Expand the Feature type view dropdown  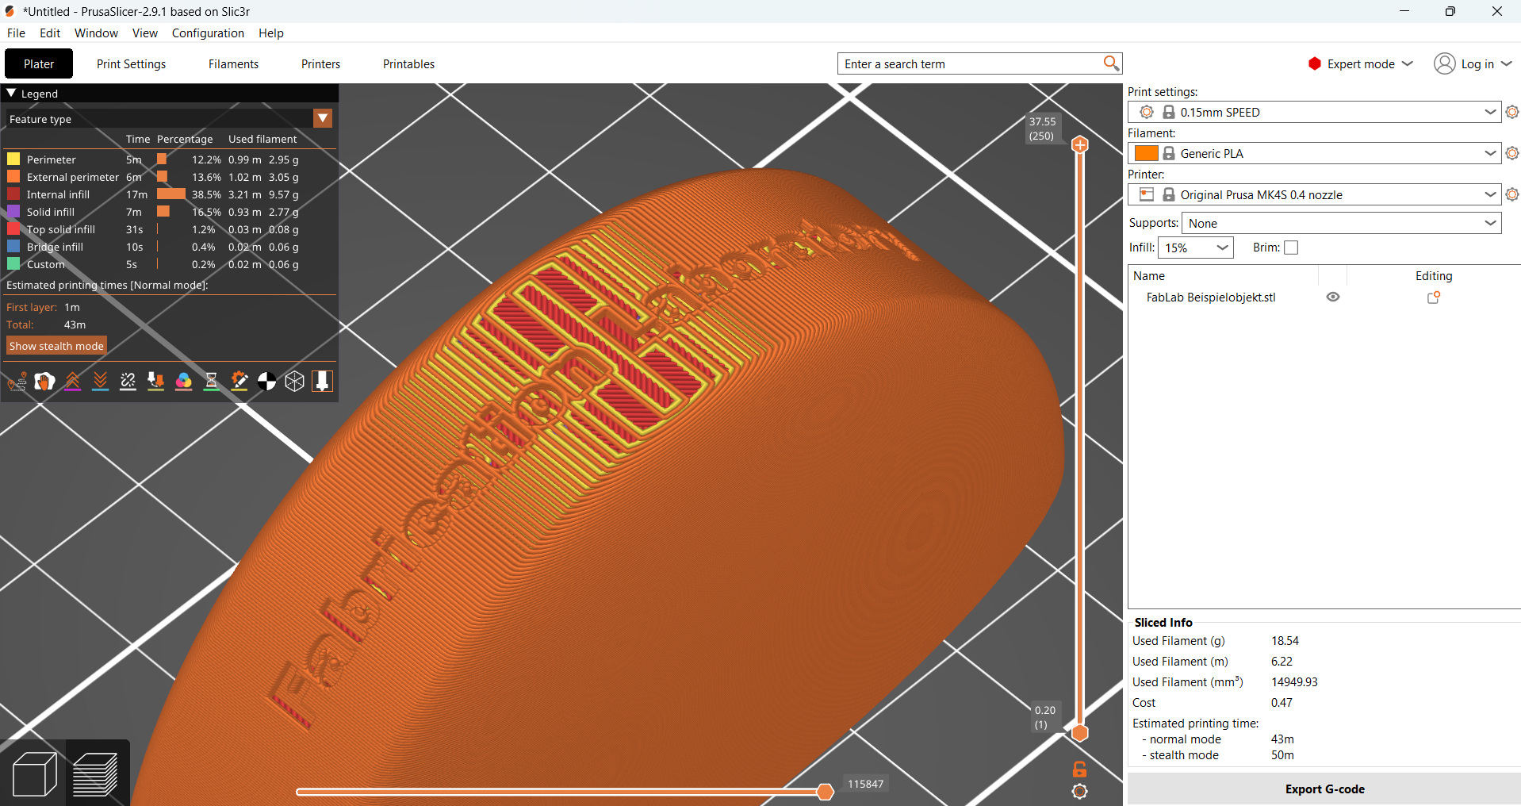pos(323,119)
